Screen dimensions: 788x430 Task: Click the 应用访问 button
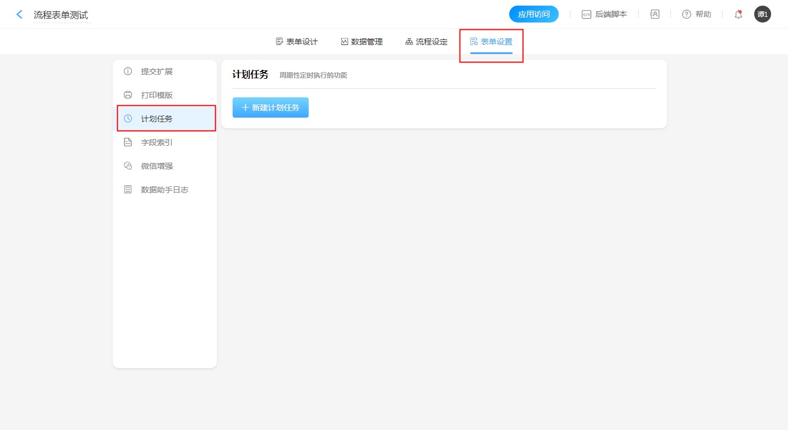click(533, 15)
